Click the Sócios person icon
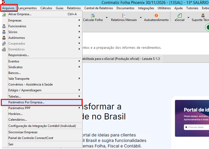 coord(4,32)
